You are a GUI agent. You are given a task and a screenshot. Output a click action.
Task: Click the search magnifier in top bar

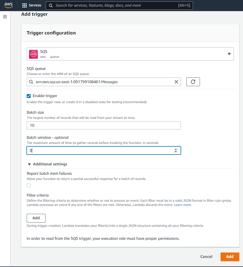[51, 5]
